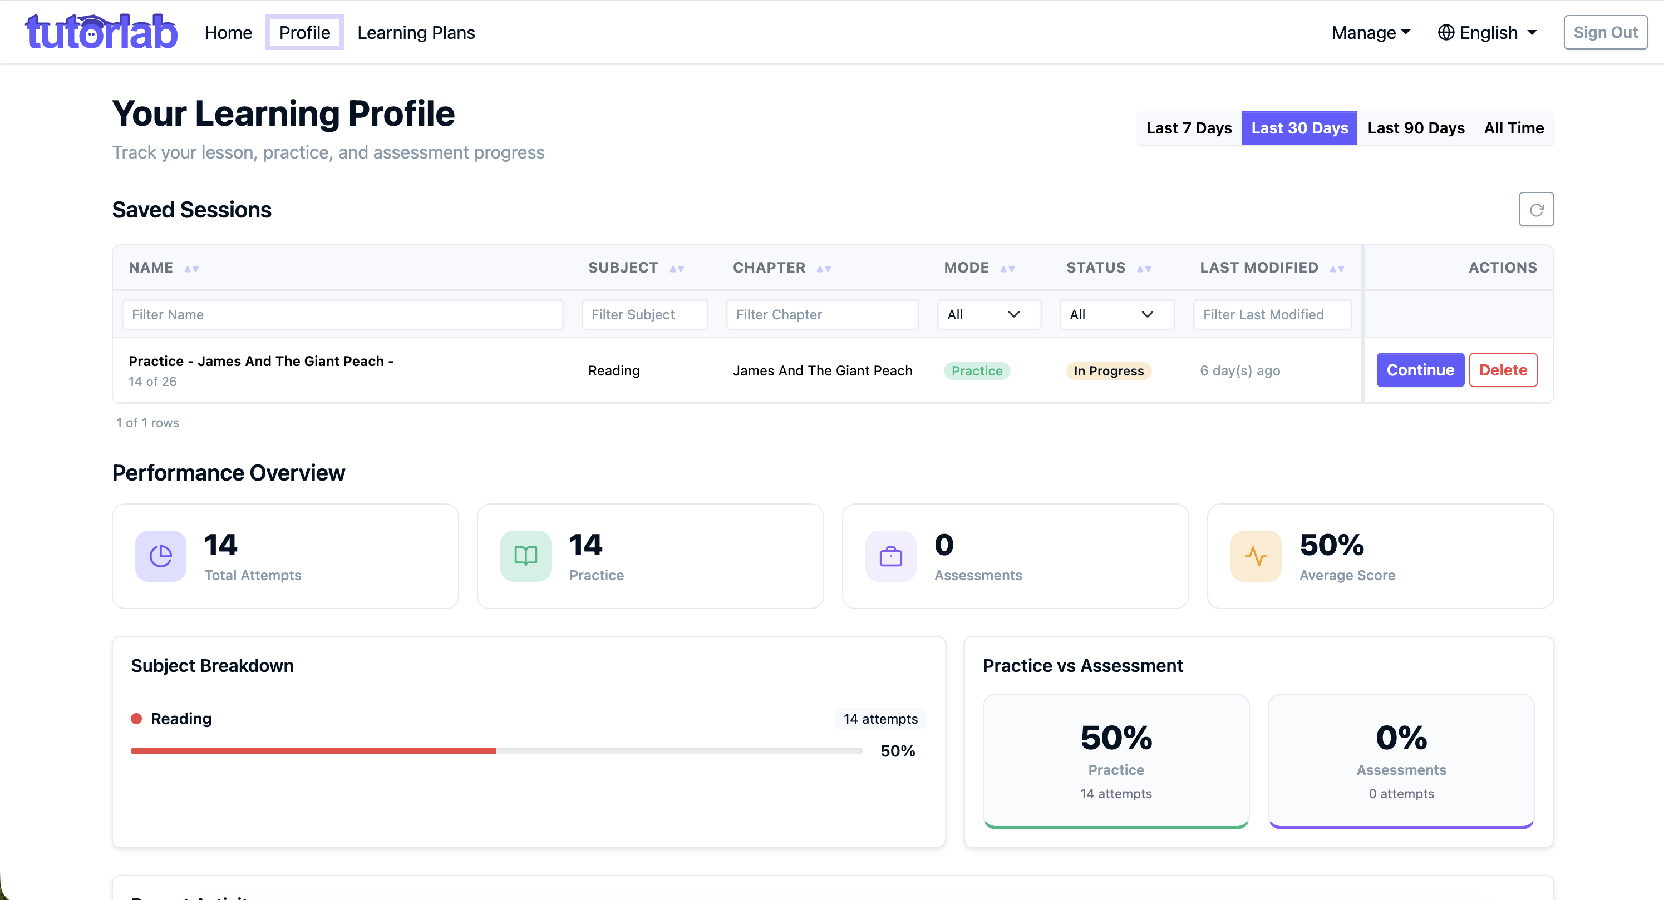The width and height of the screenshot is (1664, 900).
Task: Click the Reading progress bar
Action: (x=496, y=751)
